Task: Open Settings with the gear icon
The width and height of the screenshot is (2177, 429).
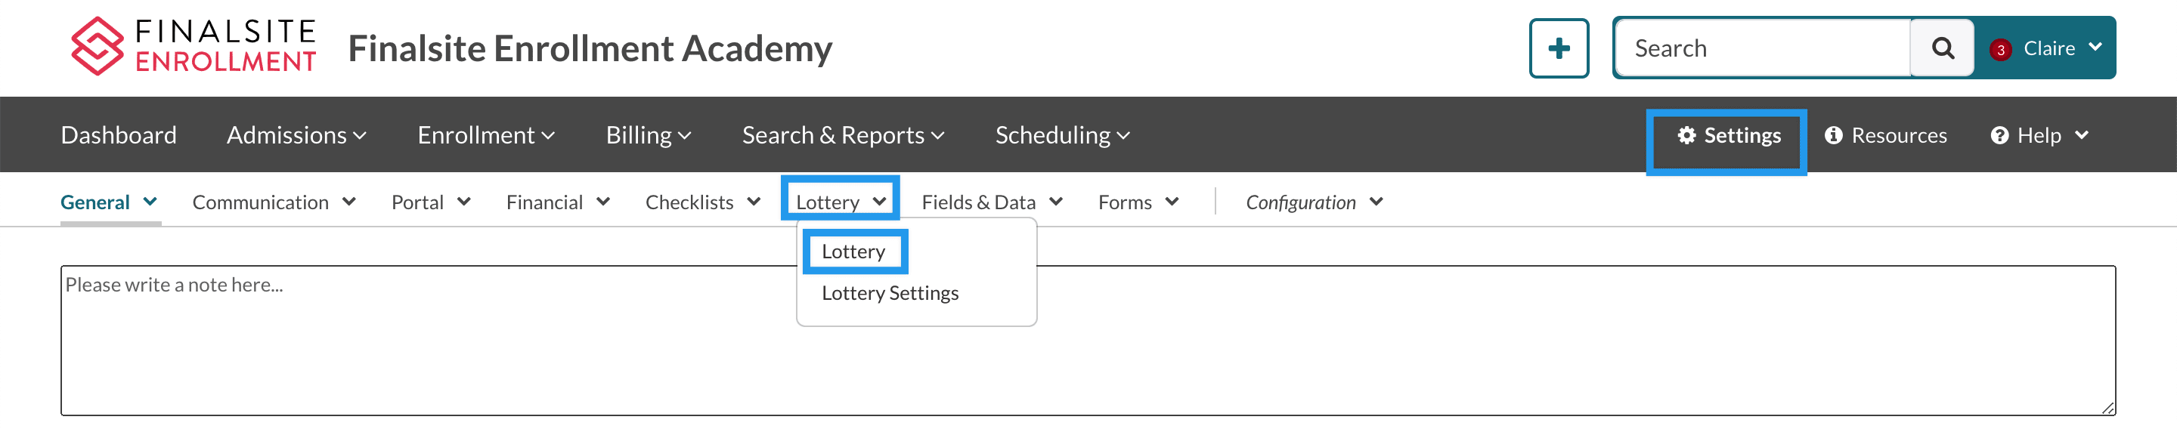Action: (x=1727, y=135)
